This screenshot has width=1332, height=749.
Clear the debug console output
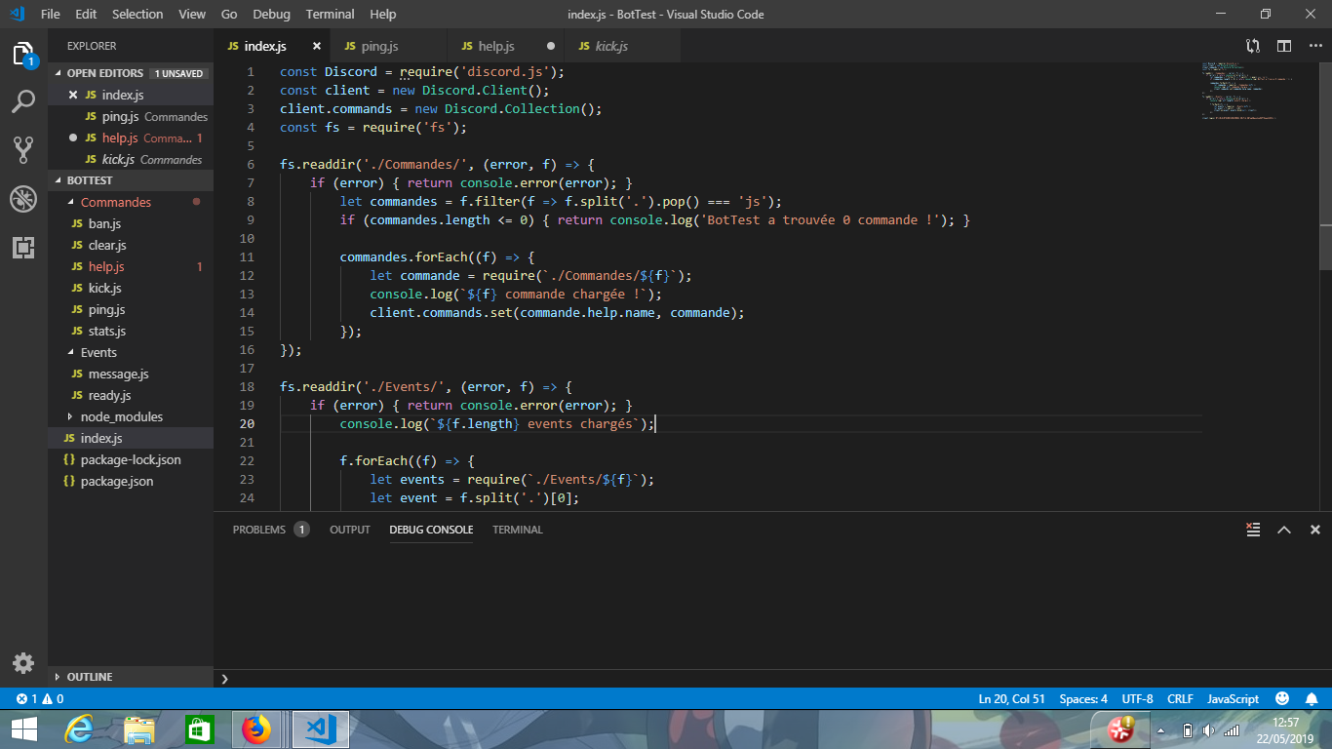1253,530
